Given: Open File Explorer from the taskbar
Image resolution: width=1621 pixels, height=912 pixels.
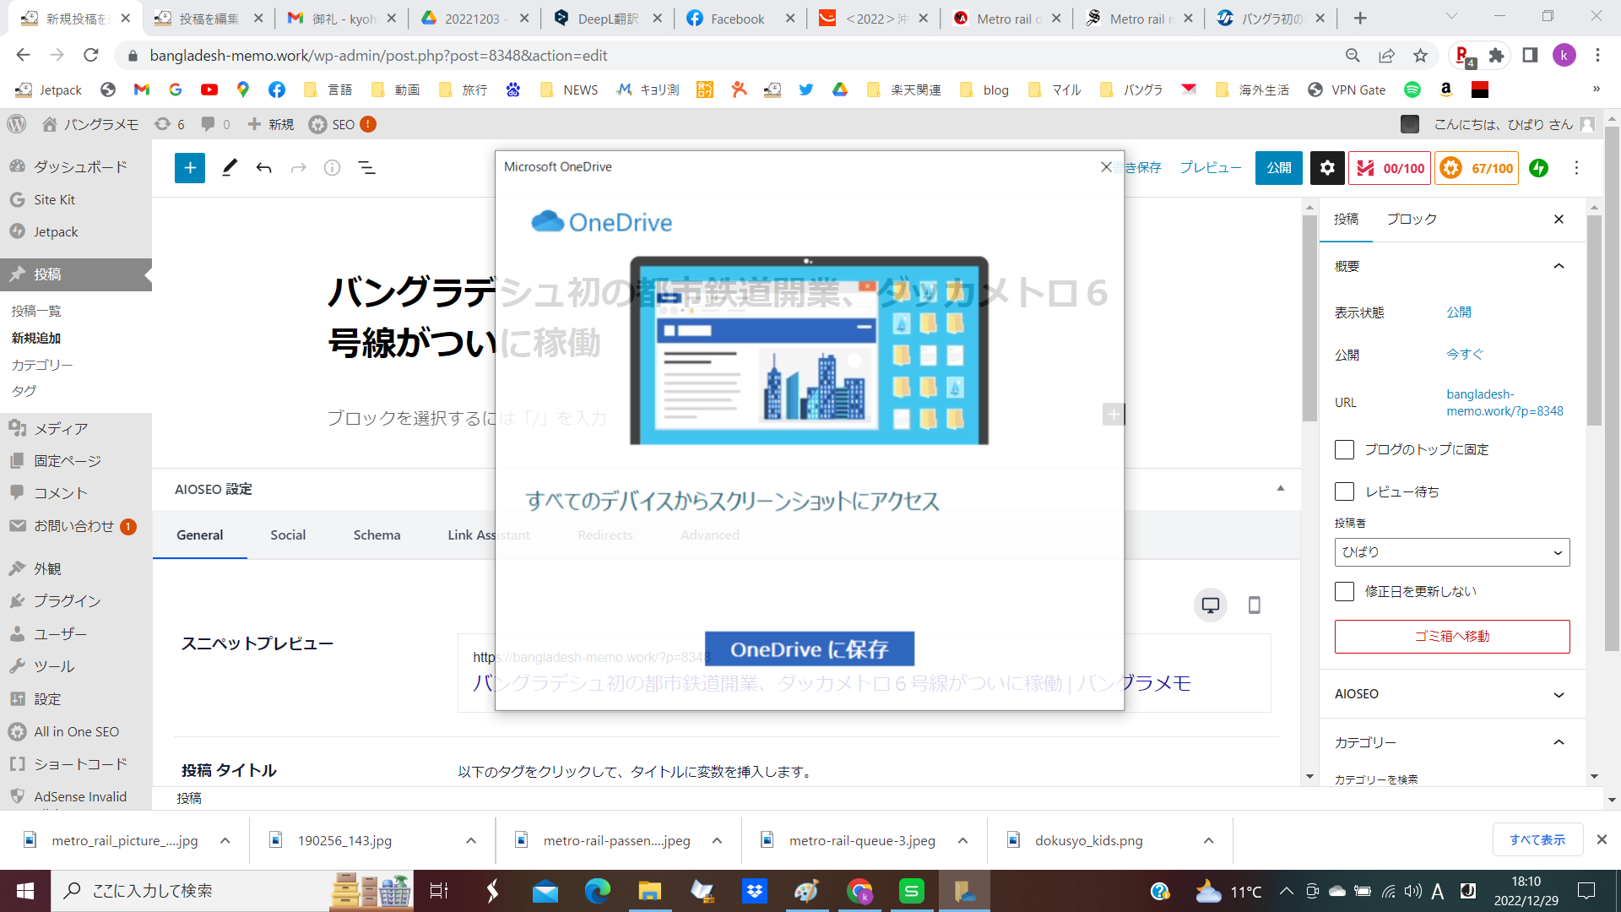Looking at the screenshot, I should [649, 891].
